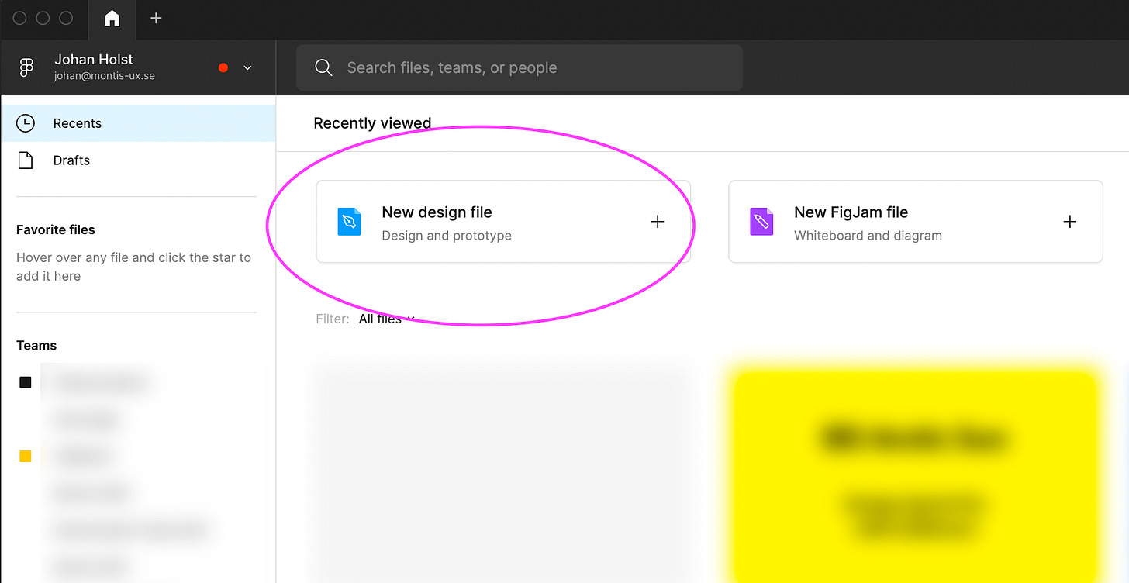Image resolution: width=1129 pixels, height=583 pixels.
Task: Click the Figma logo icon
Action: pos(26,67)
